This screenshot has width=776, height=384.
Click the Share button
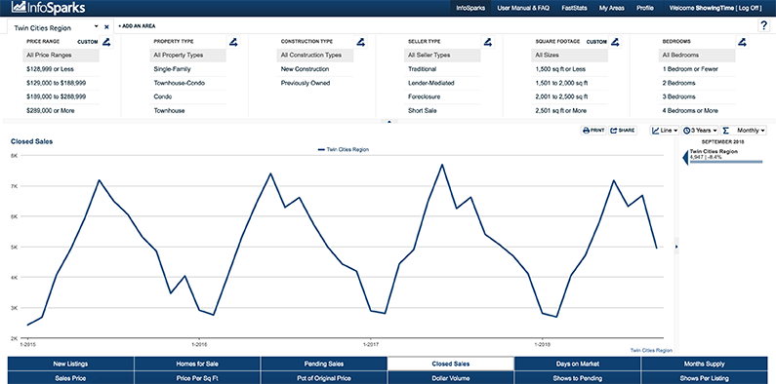click(x=622, y=131)
